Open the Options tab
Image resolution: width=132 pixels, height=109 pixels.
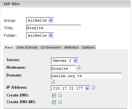point(88,48)
